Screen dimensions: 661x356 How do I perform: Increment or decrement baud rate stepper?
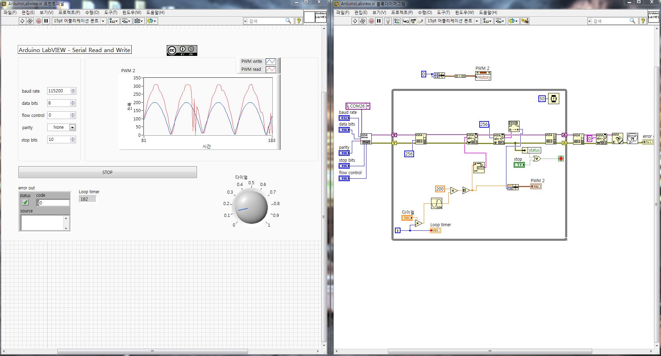[x=73, y=91]
